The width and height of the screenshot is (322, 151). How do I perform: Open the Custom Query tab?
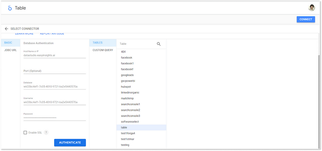tap(103, 50)
